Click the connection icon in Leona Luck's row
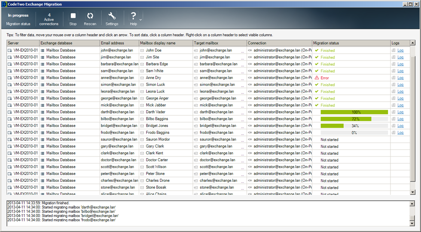Viewport: 421px width, 232px height. click(250, 91)
